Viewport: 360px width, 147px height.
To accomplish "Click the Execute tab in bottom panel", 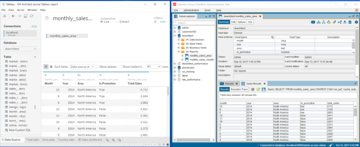I will click(229, 84).
